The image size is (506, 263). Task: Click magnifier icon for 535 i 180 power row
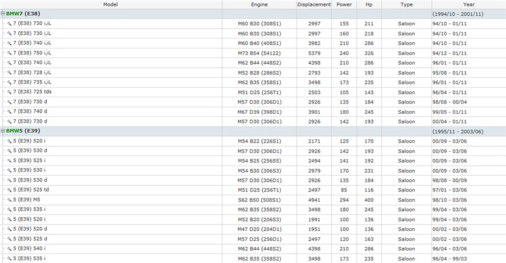point(9,210)
